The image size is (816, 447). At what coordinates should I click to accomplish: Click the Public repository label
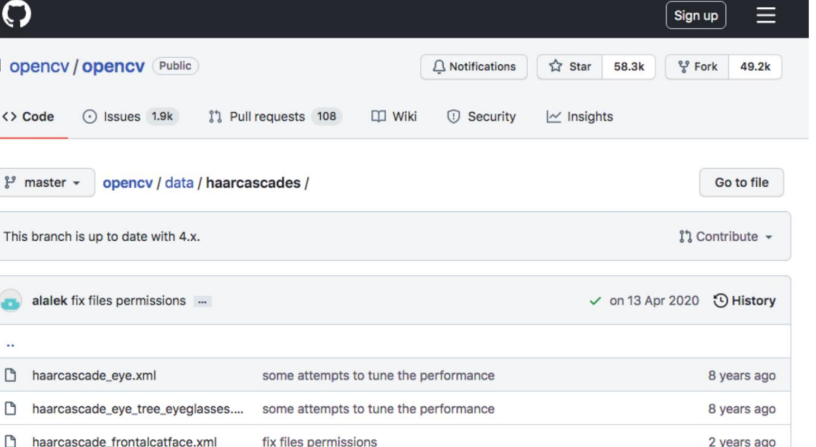175,66
